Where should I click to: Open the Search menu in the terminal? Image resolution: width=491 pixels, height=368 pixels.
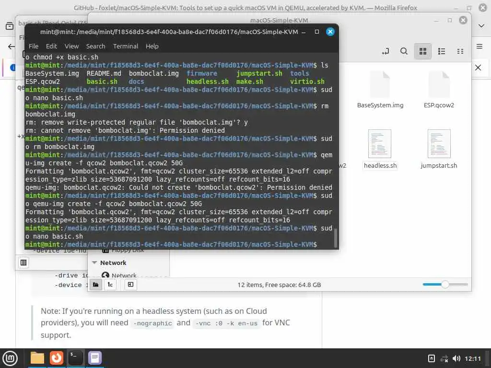pos(95,46)
